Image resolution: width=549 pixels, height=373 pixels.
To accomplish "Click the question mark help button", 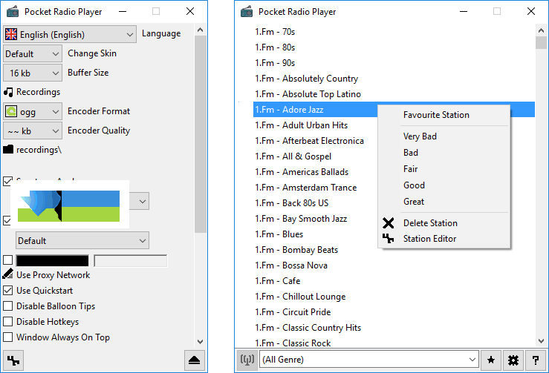I will pyautogui.click(x=535, y=360).
